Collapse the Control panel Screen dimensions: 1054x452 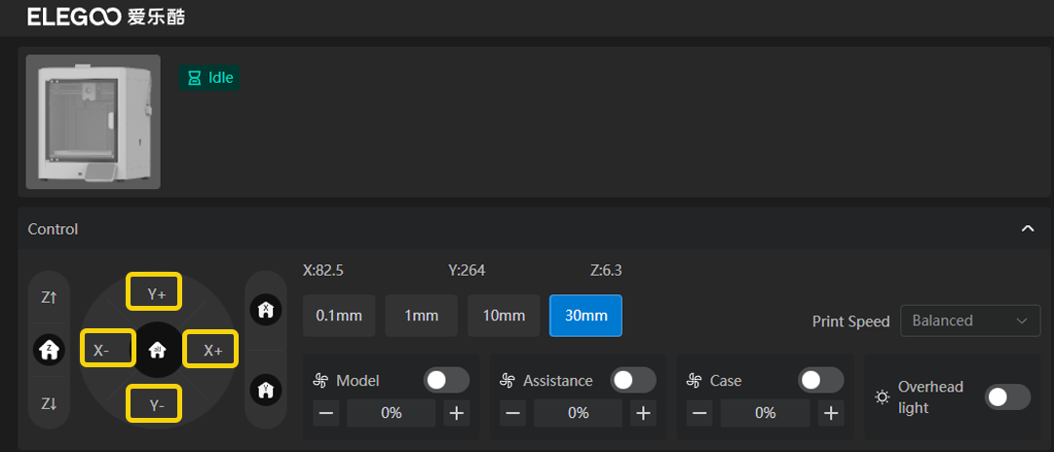pos(1027,229)
